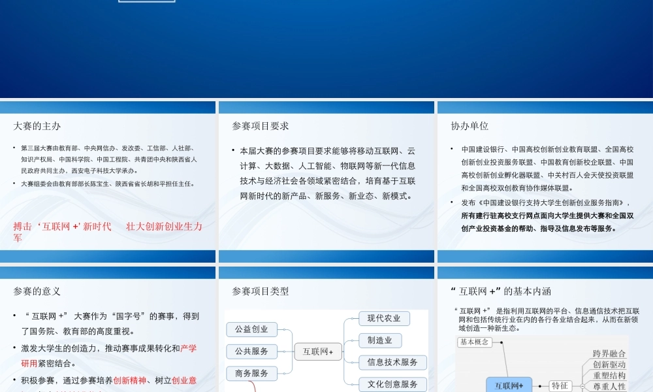653x392 pixels.
Task: Click the 跨界融合 text
Action: 609,353
